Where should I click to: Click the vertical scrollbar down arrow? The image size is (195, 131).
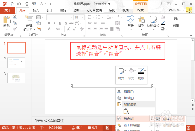tap(192, 100)
